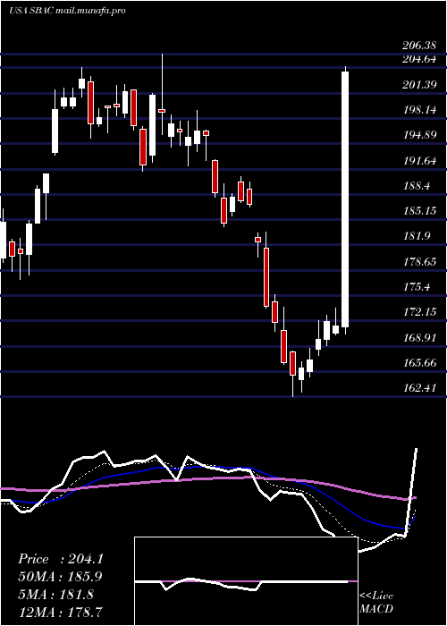Click the 194.89 price label
This screenshot has height=626, width=447.
[x=419, y=135]
